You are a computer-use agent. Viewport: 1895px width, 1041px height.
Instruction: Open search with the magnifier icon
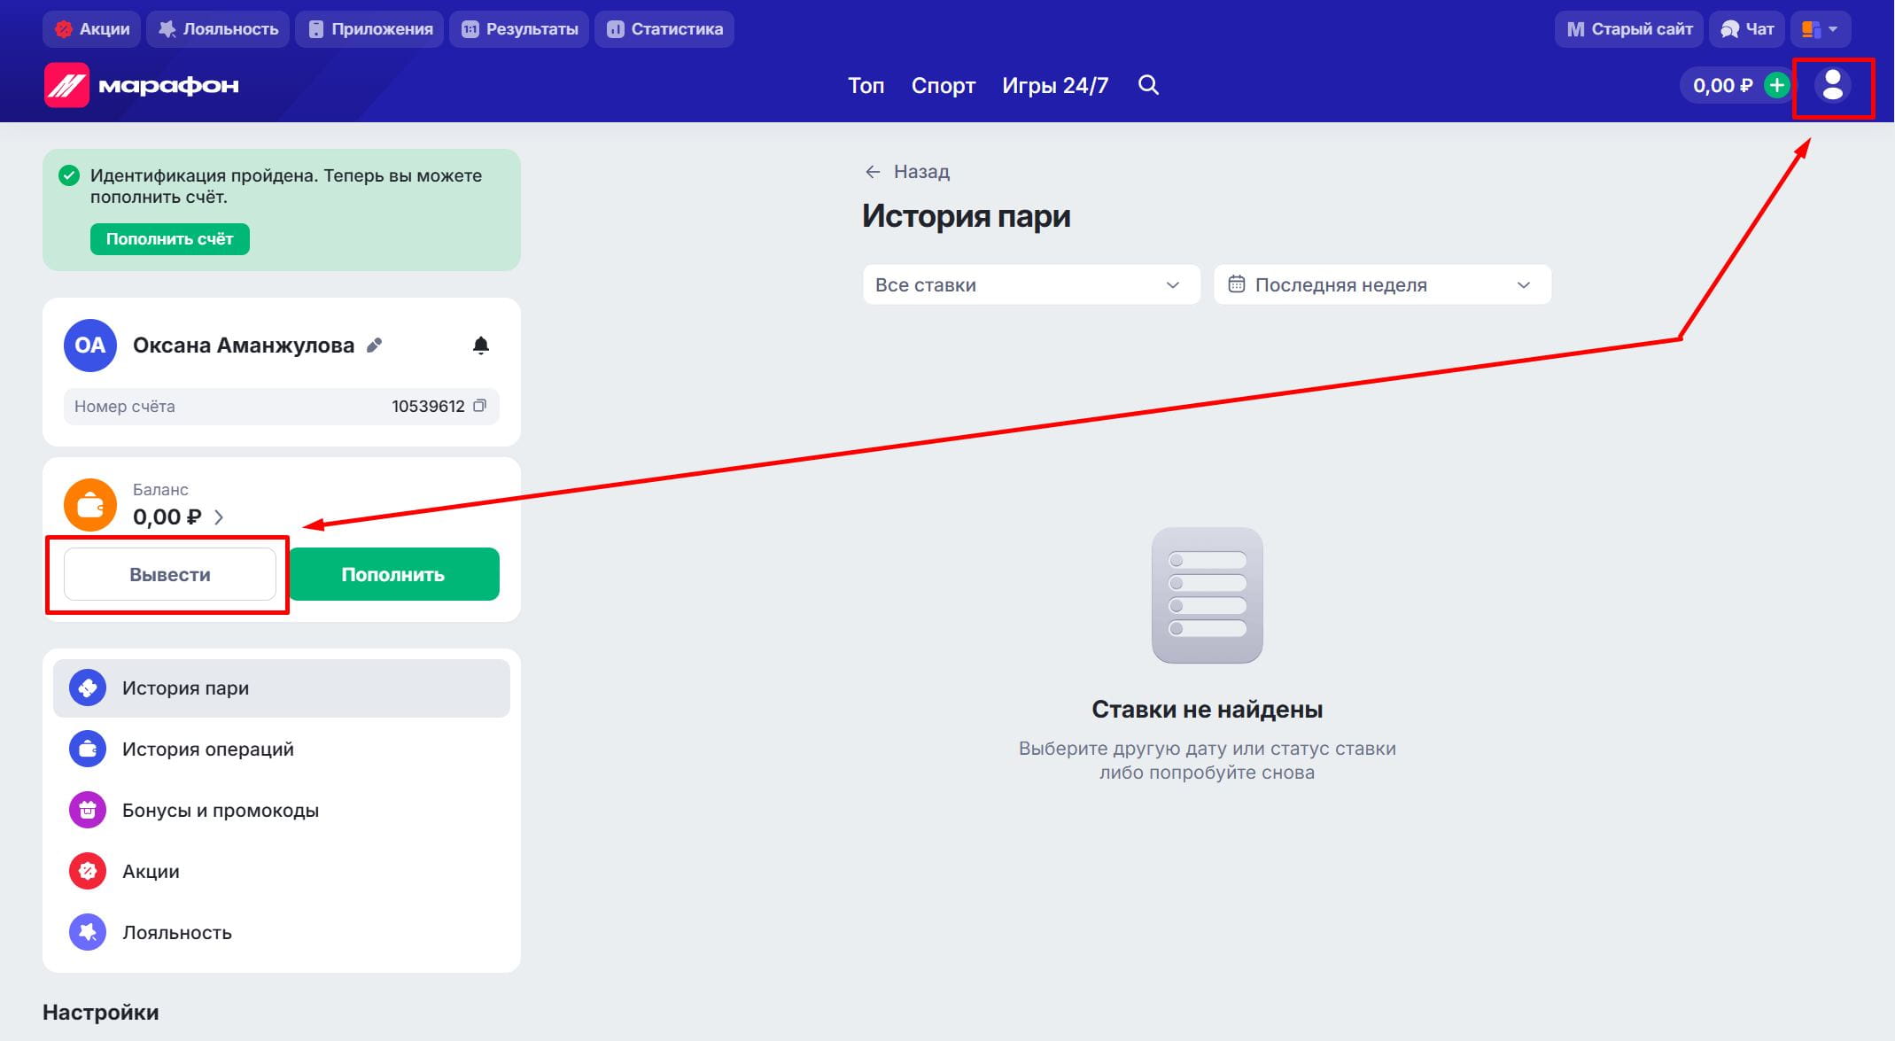pos(1148,85)
